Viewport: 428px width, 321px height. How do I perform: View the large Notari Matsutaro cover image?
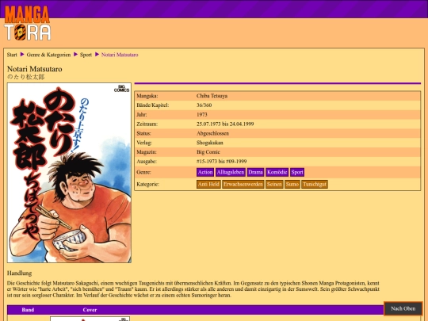coord(69,173)
